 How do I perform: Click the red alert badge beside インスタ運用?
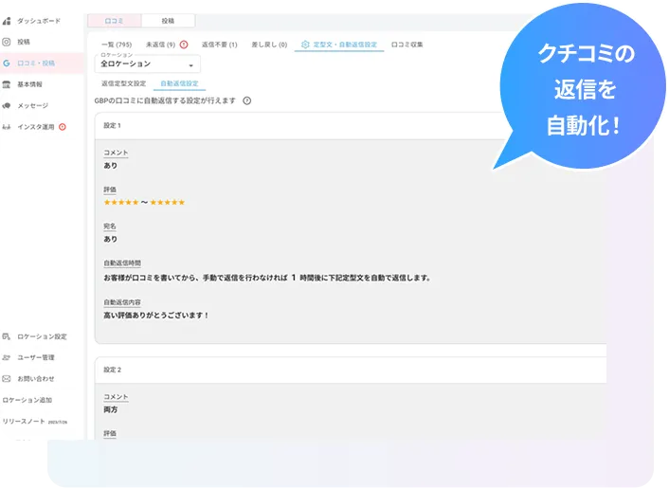click(63, 127)
